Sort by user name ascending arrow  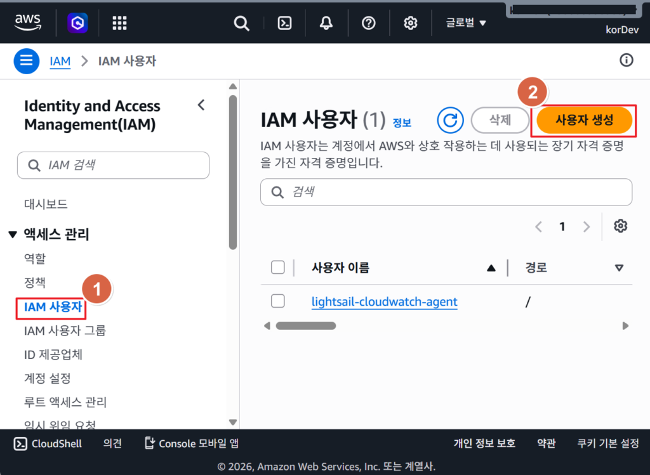[491, 268]
